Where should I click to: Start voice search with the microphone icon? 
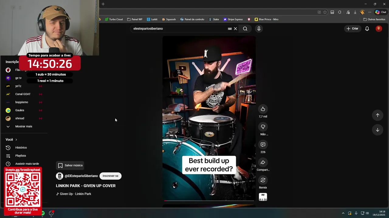pyautogui.click(x=259, y=28)
